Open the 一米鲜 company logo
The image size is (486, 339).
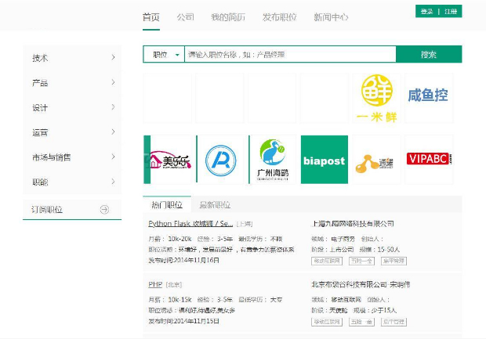pos(376,98)
